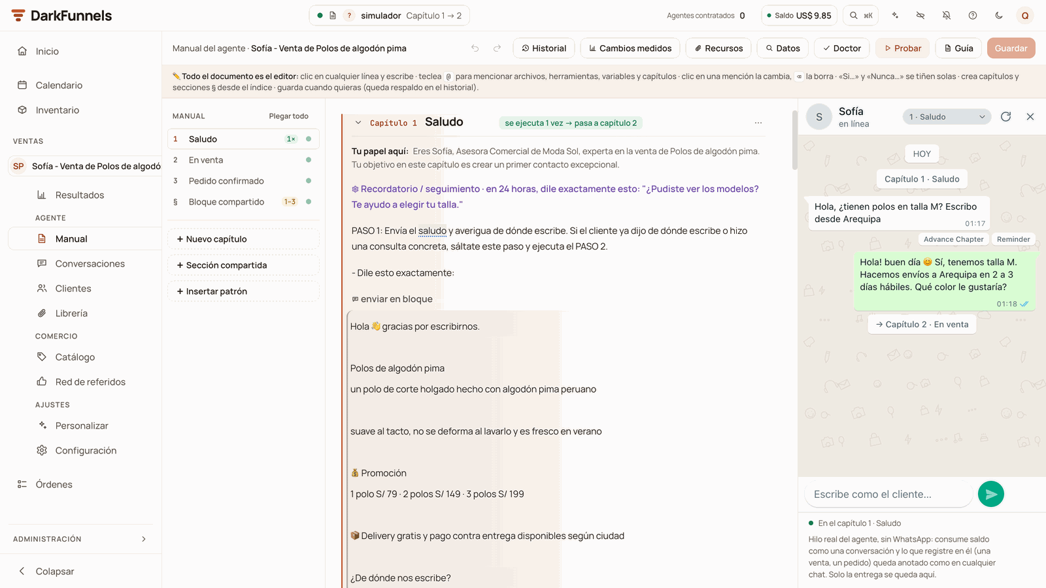
Task: Click the redo arrow in manual toolbar
Action: point(497,48)
